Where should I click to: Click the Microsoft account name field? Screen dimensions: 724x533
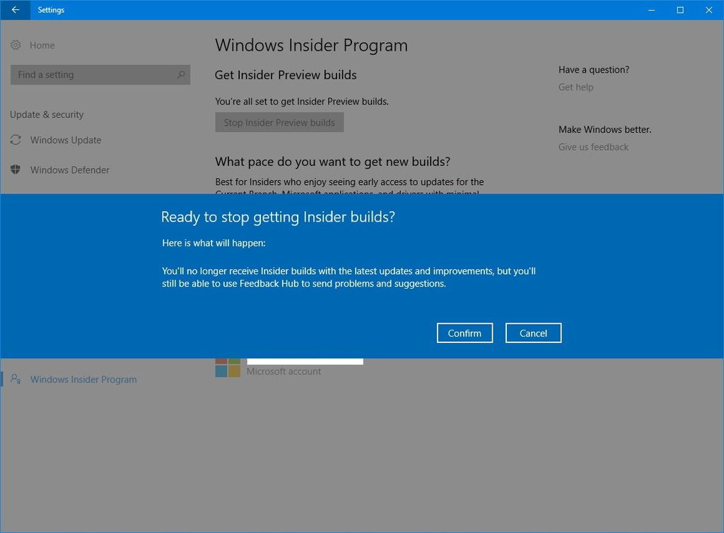[304, 361]
